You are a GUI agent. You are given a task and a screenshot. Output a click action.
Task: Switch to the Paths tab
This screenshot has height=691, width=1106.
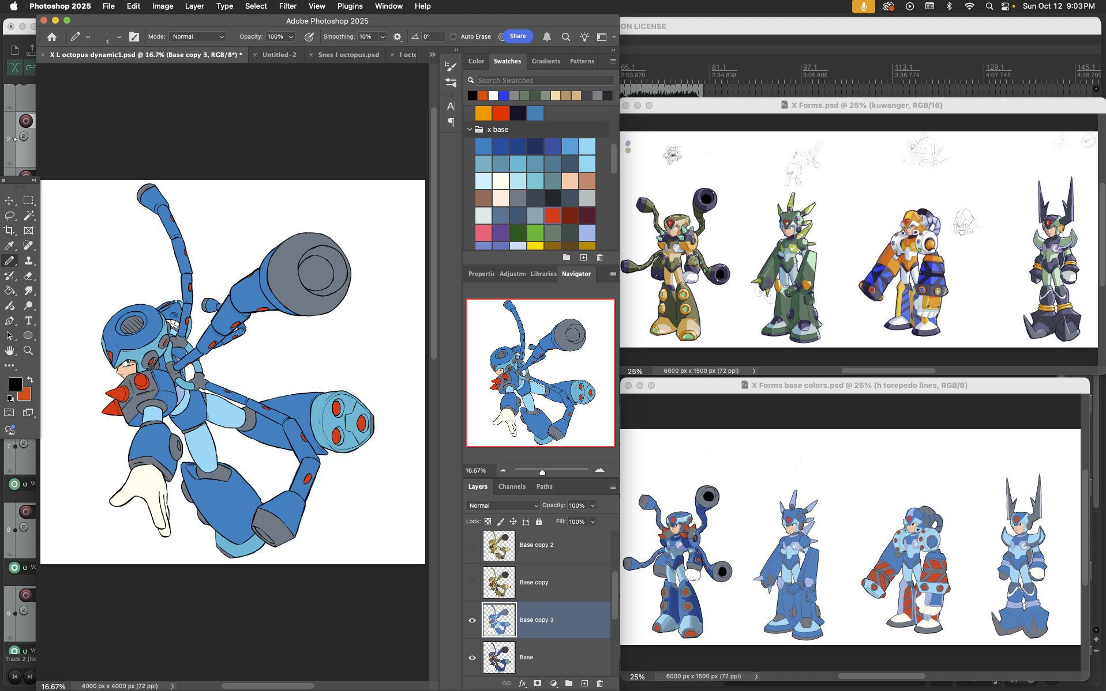pyautogui.click(x=544, y=486)
